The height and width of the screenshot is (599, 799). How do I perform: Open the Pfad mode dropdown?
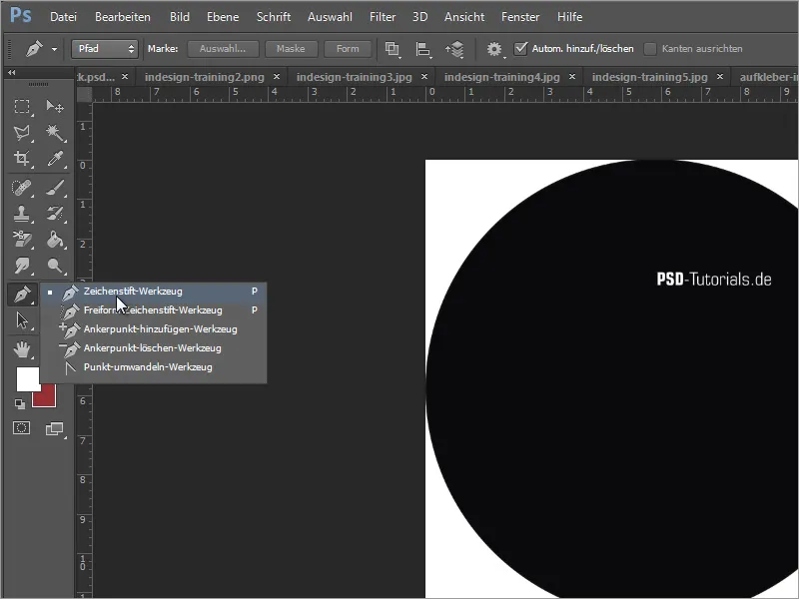pos(105,49)
